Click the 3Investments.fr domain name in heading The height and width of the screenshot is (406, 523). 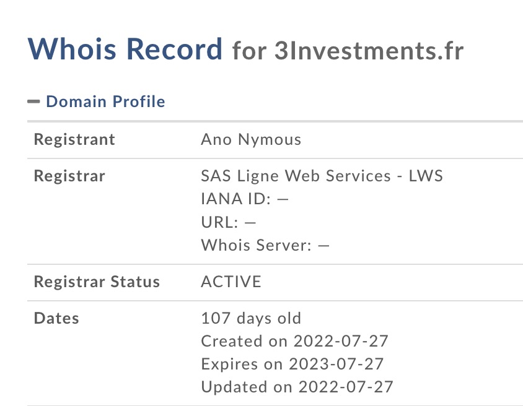click(368, 51)
